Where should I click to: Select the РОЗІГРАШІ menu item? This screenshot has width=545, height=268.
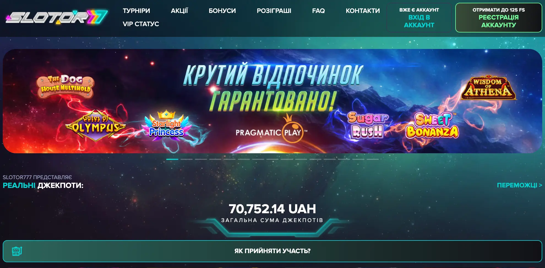coord(274,11)
